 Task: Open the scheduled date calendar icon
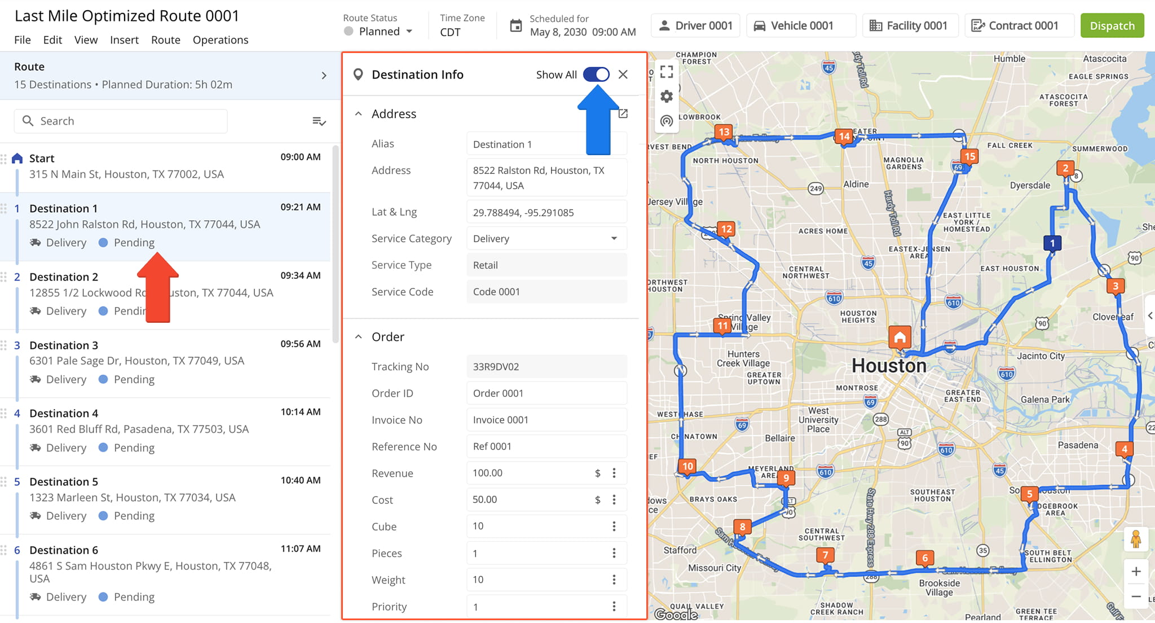click(515, 26)
